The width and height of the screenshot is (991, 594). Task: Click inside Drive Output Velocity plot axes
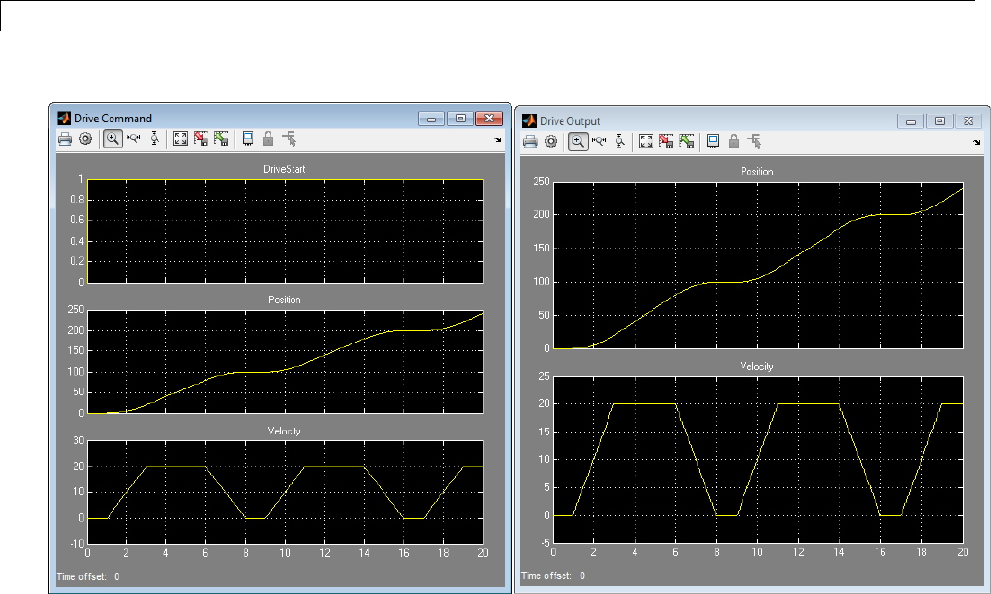[x=758, y=459]
